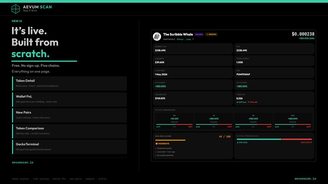Click the bottom-right aevumscan.io link
The width and height of the screenshot is (328, 184).
(305, 179)
